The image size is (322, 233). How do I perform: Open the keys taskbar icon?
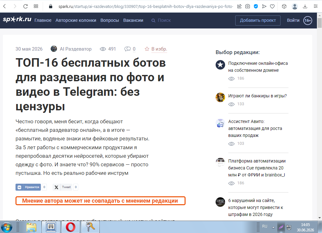coord(90,227)
